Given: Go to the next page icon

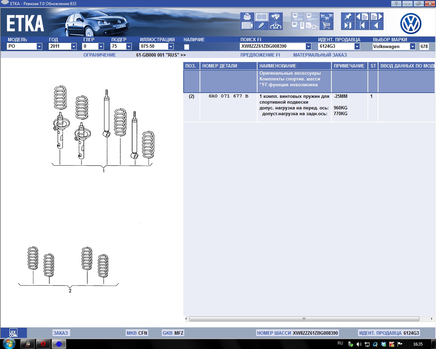Looking at the screenshot, I should (x=376, y=17).
